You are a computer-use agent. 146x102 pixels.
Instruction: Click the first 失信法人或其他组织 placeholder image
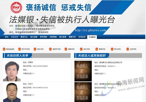pyautogui.click(x=83, y=71)
